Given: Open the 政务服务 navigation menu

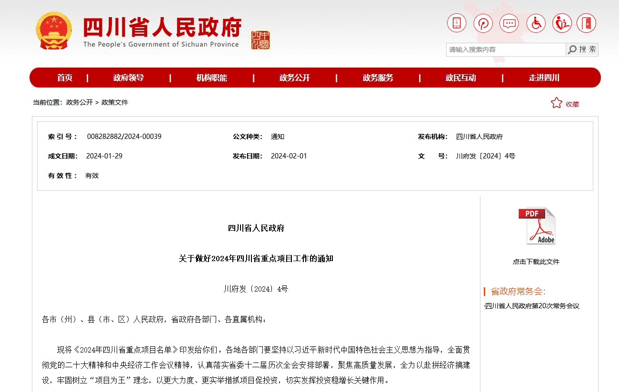Looking at the screenshot, I should click(378, 77).
